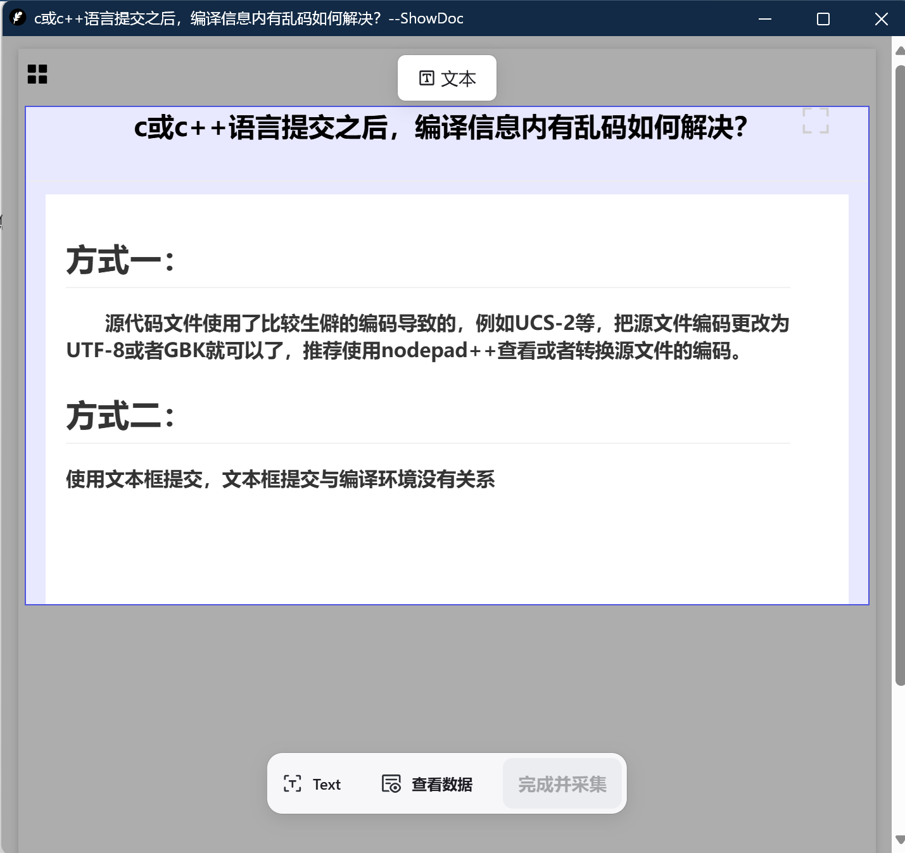Screen dimensions: 905x853
Task: Click the vertical scrollbar thumb
Action: (x=900, y=375)
